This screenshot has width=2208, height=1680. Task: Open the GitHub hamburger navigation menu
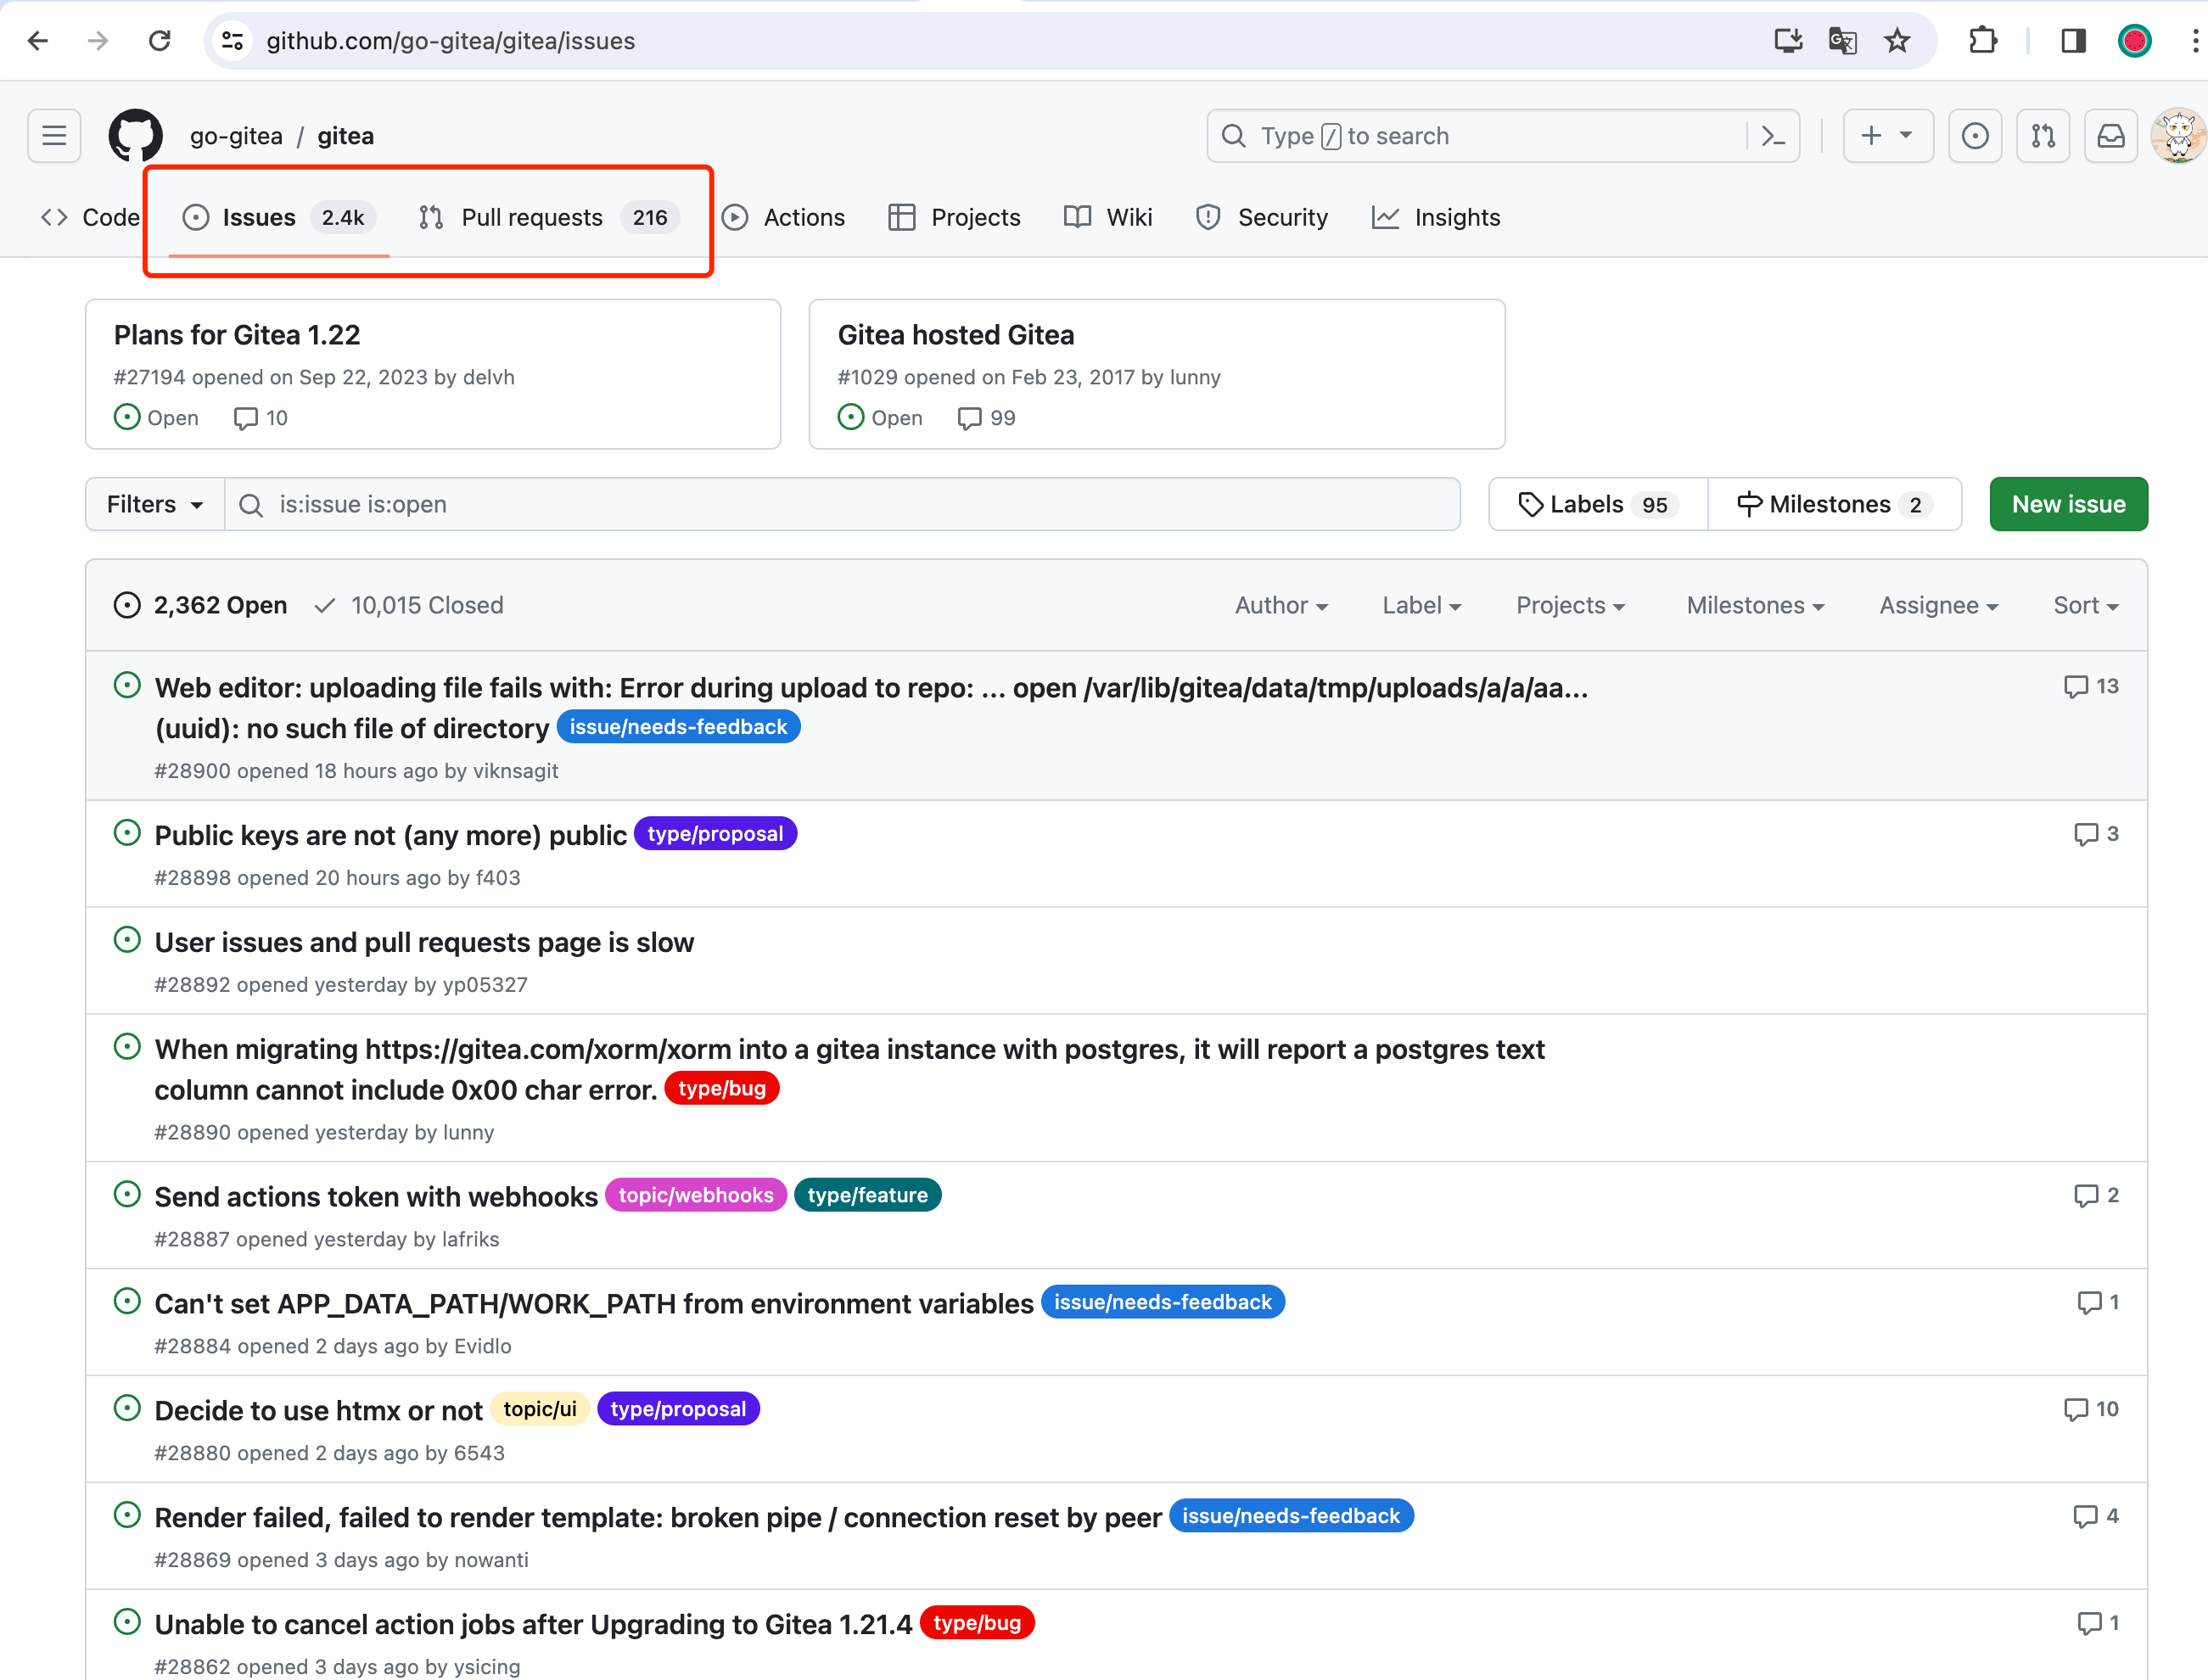pyautogui.click(x=54, y=136)
